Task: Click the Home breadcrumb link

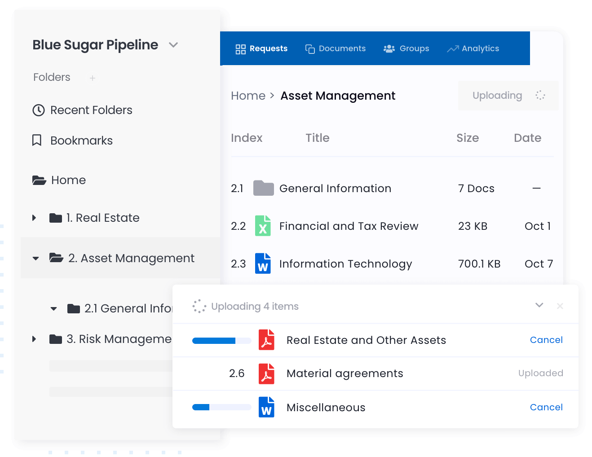Action: coord(248,96)
